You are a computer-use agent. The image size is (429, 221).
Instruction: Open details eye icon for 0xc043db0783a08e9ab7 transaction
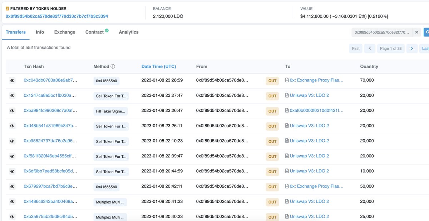12,81
